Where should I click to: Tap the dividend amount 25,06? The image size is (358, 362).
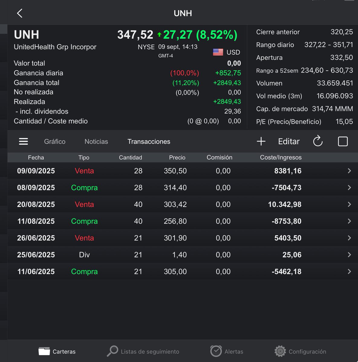(292, 255)
